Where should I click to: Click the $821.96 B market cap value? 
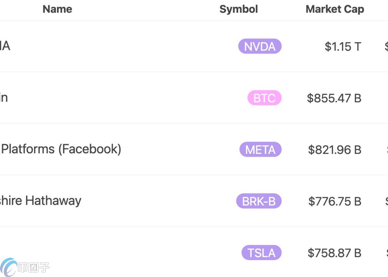click(x=335, y=150)
